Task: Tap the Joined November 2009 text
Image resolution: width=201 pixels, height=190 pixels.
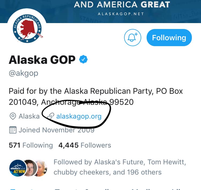Action: click(57, 130)
